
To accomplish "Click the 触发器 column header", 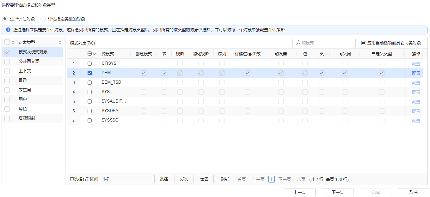I will (x=281, y=54).
